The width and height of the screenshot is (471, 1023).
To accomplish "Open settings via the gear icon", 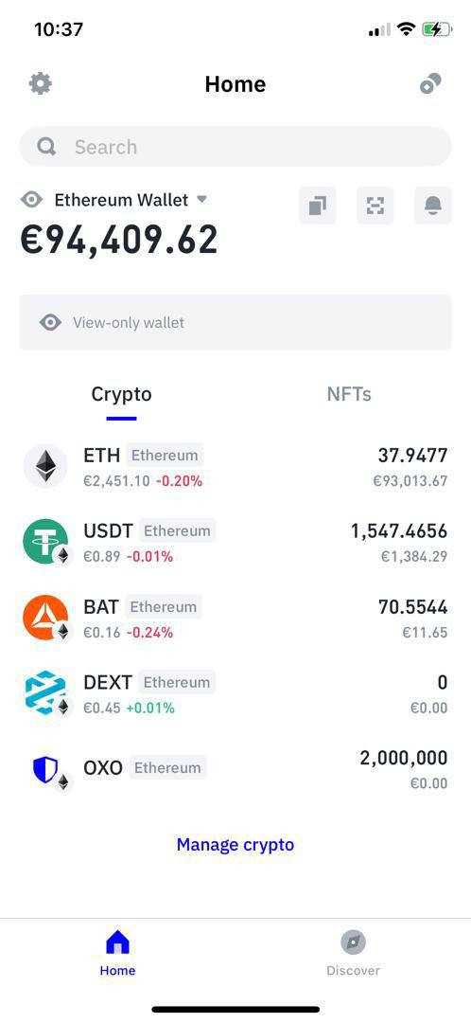I will click(x=41, y=83).
